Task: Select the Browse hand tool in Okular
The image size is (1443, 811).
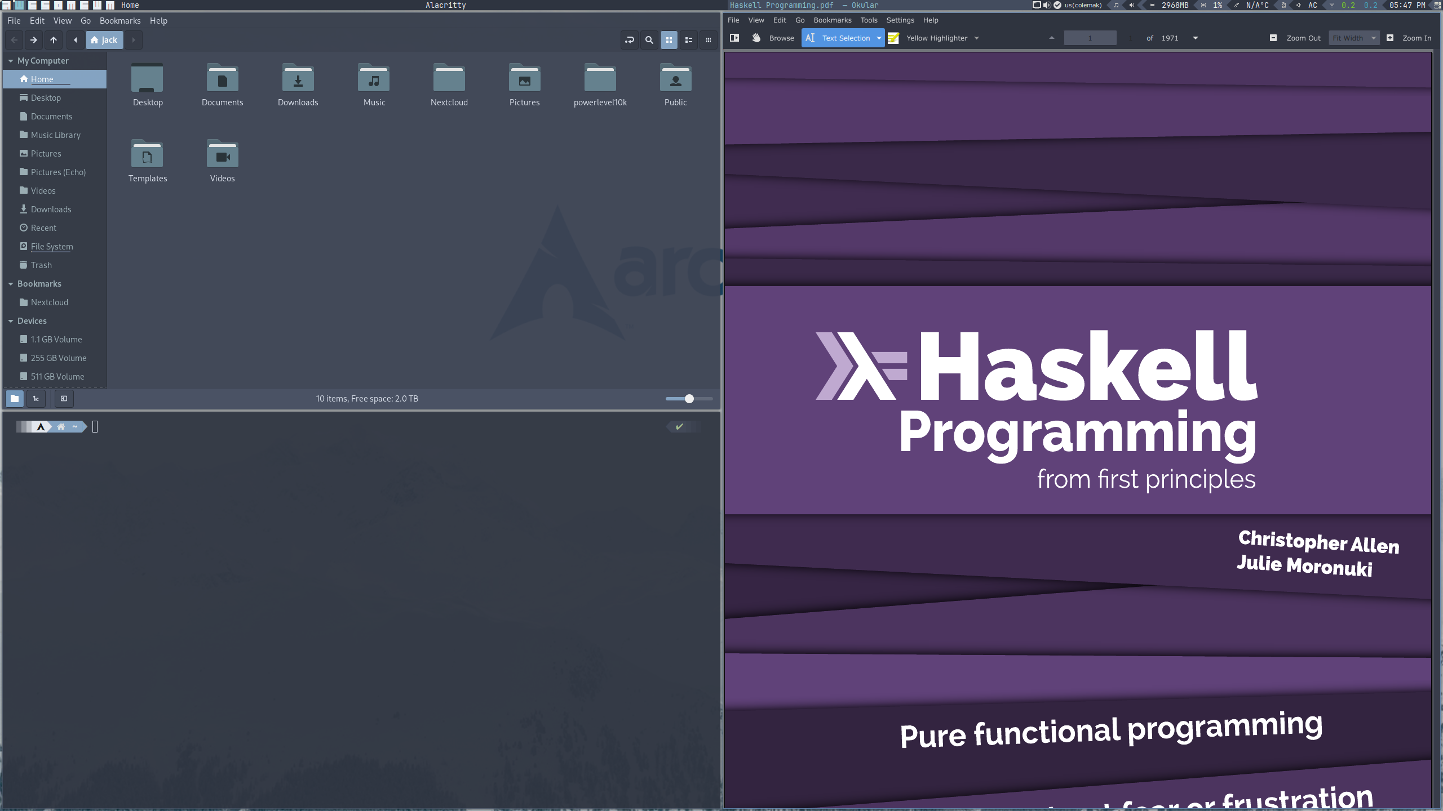Action: [x=757, y=38]
